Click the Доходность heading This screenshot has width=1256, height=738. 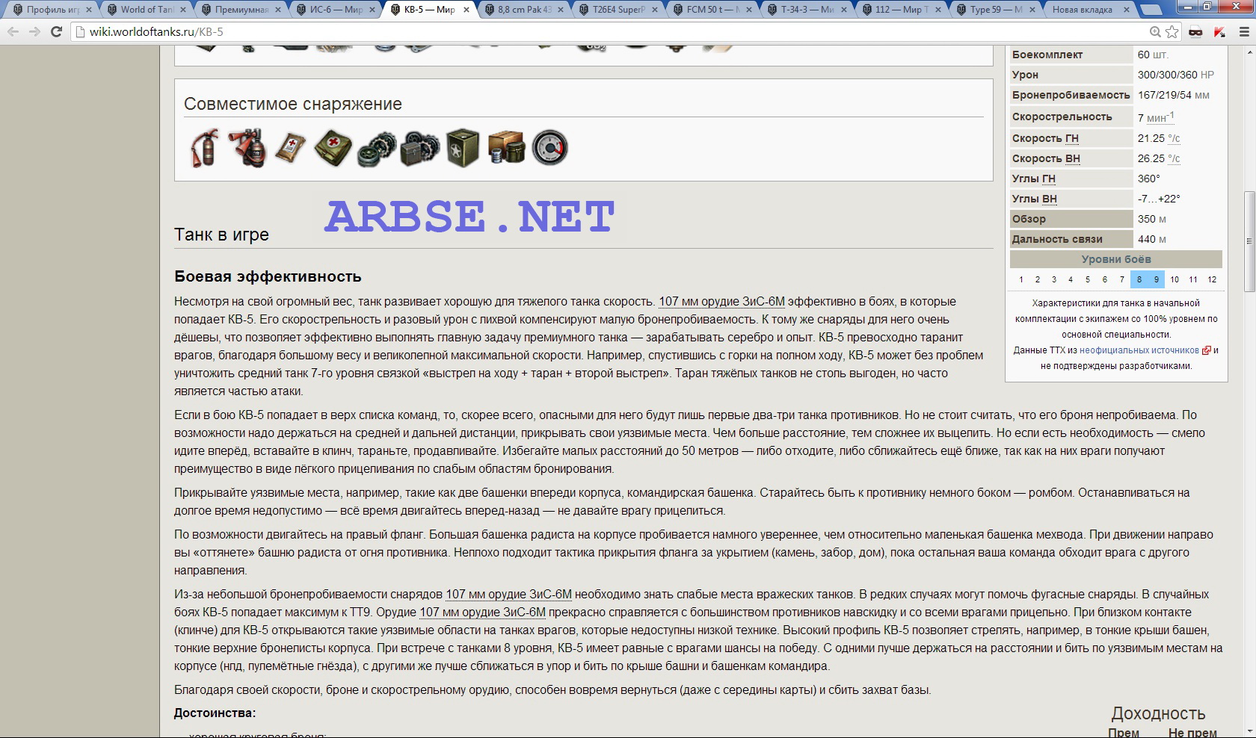tap(1158, 713)
